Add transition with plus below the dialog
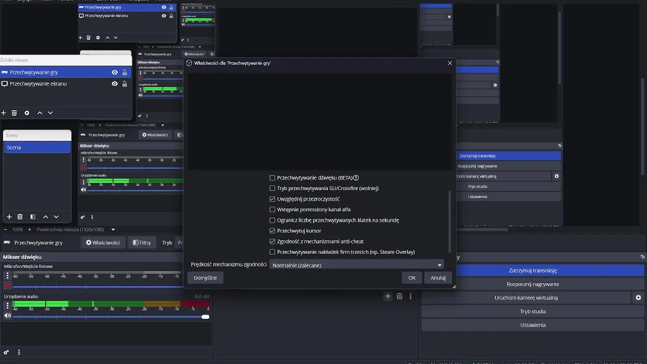This screenshot has height=364, width=647. pyautogui.click(x=388, y=296)
